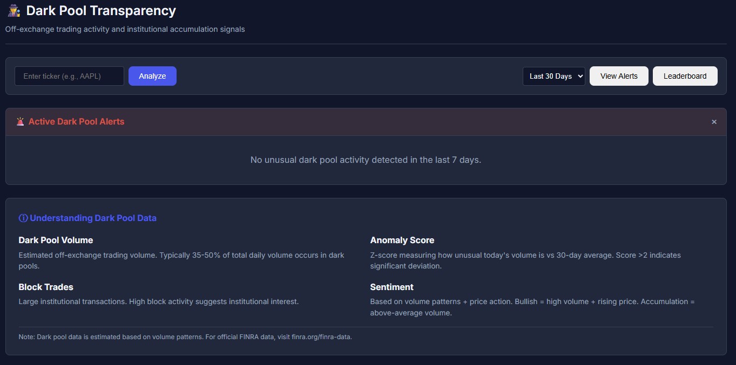
Task: Select the dropdown arrow on the time range selector
Action: 579,76
